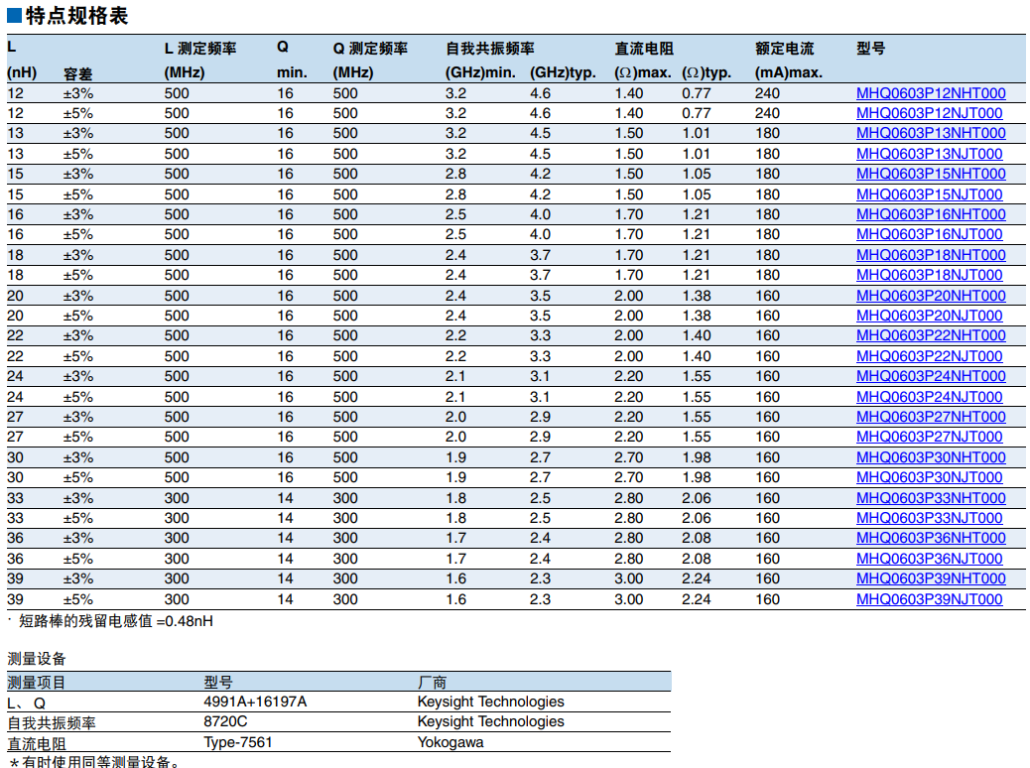Click the (GHz)typ. sub-header
The height and width of the screenshot is (768, 1030).
[563, 72]
